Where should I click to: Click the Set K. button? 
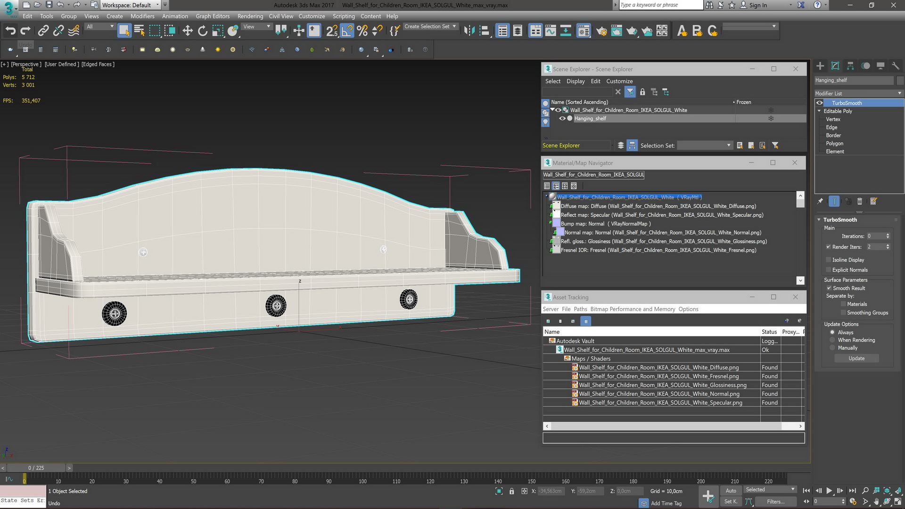731,501
